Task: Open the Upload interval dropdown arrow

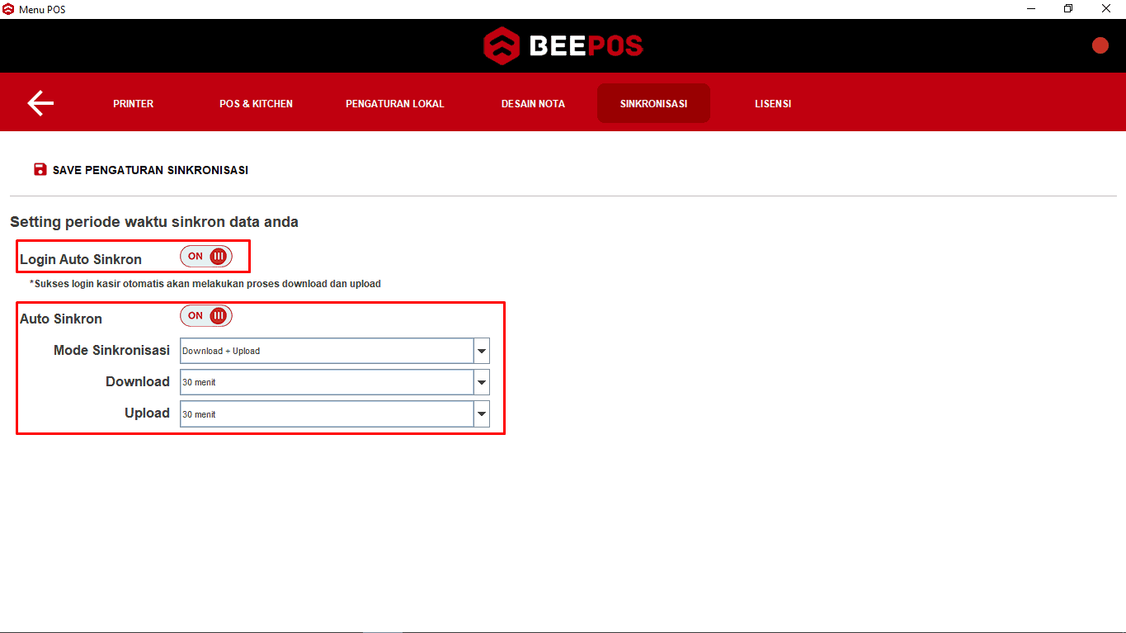Action: (x=482, y=413)
